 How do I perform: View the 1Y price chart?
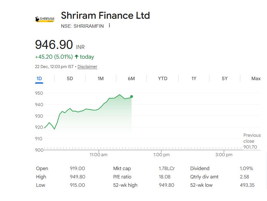(x=194, y=78)
